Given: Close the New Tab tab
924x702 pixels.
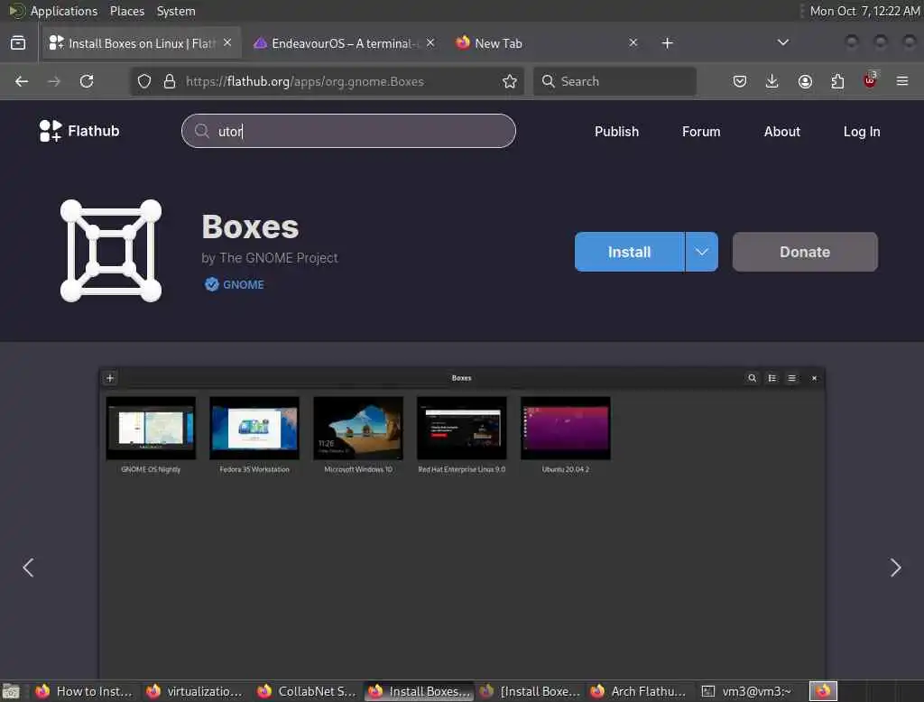Looking at the screenshot, I should pos(633,43).
